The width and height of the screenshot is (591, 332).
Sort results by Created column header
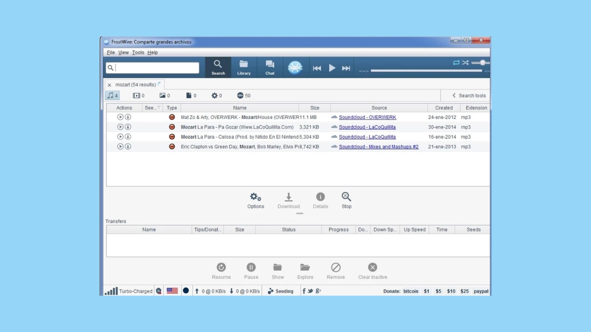tap(444, 108)
